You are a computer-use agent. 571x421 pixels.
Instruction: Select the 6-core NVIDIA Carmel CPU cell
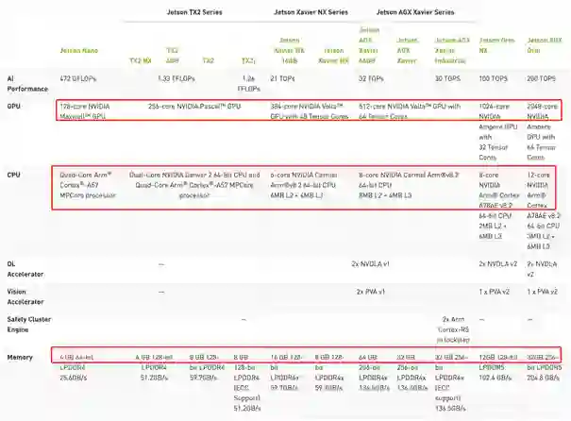click(304, 185)
